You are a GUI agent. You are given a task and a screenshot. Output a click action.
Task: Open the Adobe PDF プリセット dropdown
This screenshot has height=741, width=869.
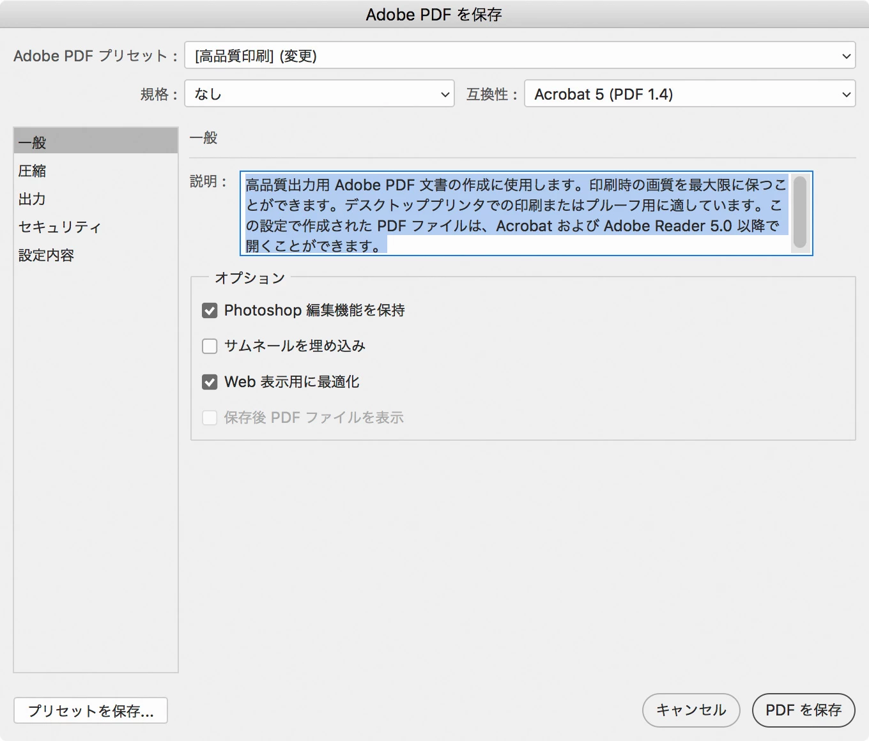click(520, 56)
